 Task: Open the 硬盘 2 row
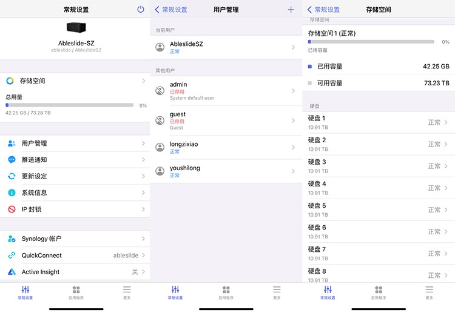point(379,144)
